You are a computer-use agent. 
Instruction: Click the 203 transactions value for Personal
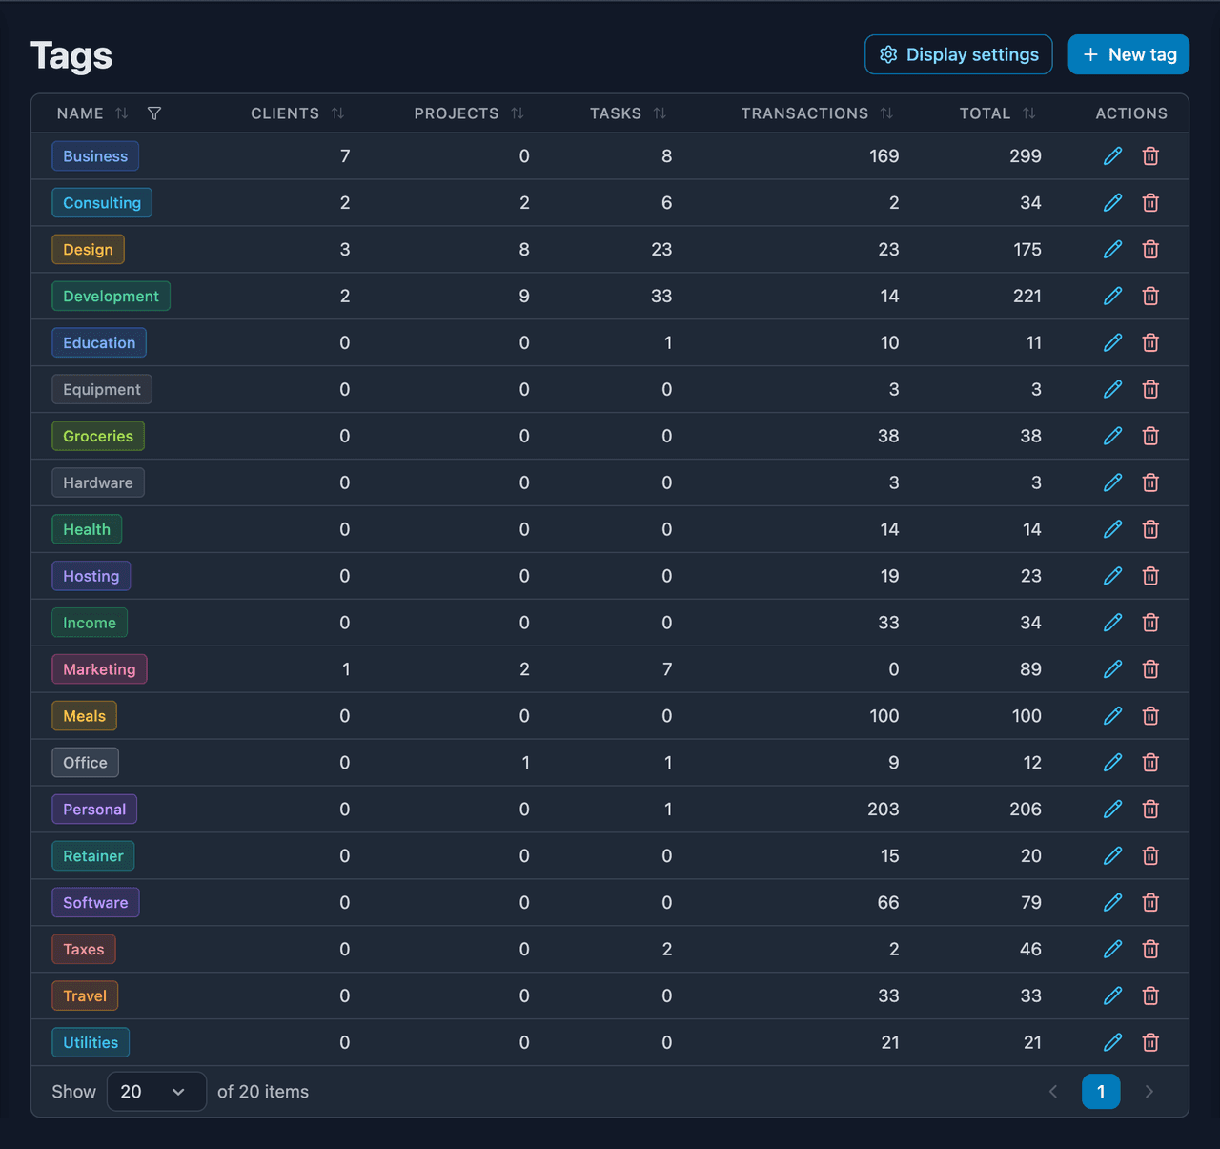pos(884,810)
